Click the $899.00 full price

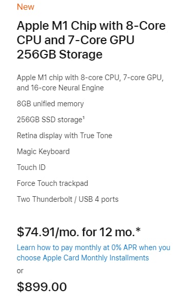pyautogui.click(x=42, y=287)
